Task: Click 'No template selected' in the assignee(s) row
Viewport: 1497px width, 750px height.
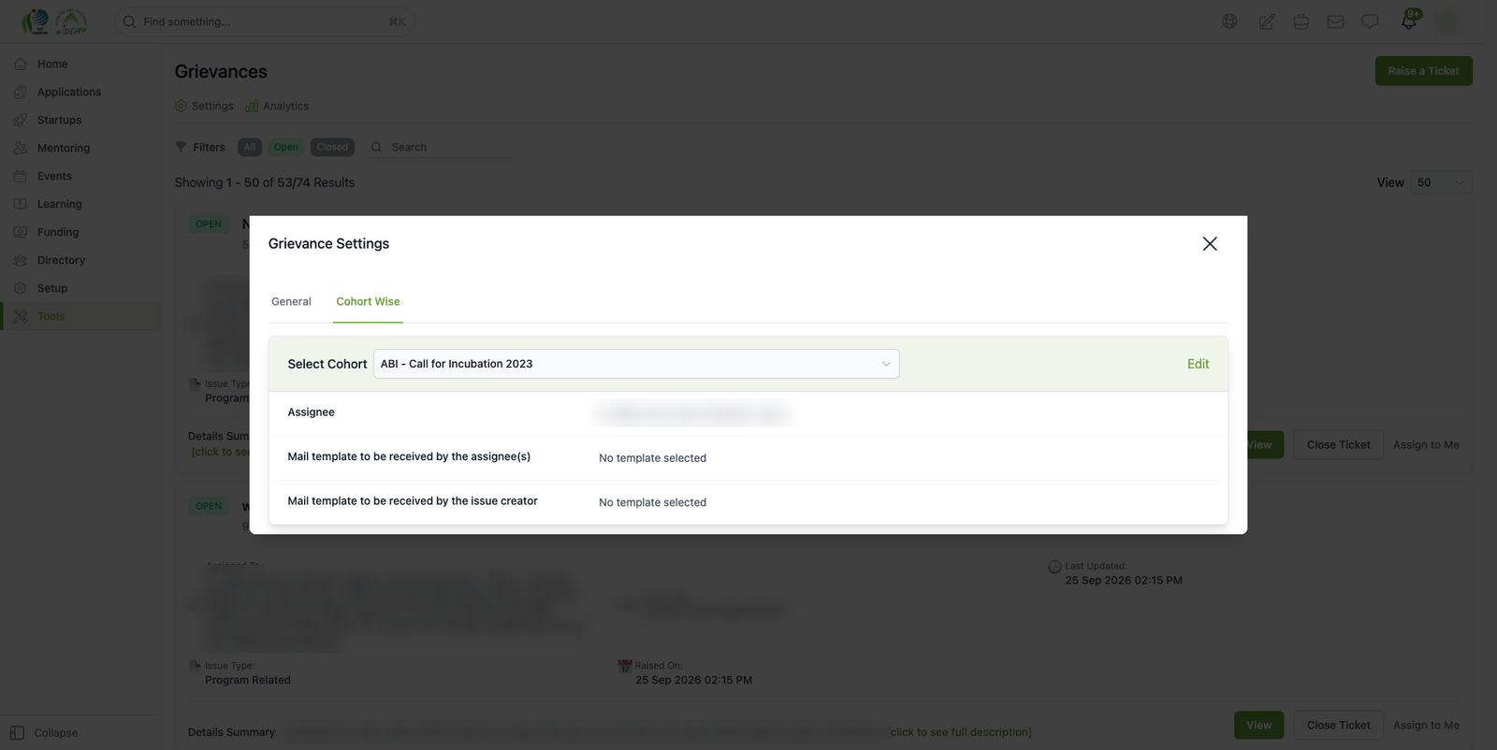Action: (652, 458)
